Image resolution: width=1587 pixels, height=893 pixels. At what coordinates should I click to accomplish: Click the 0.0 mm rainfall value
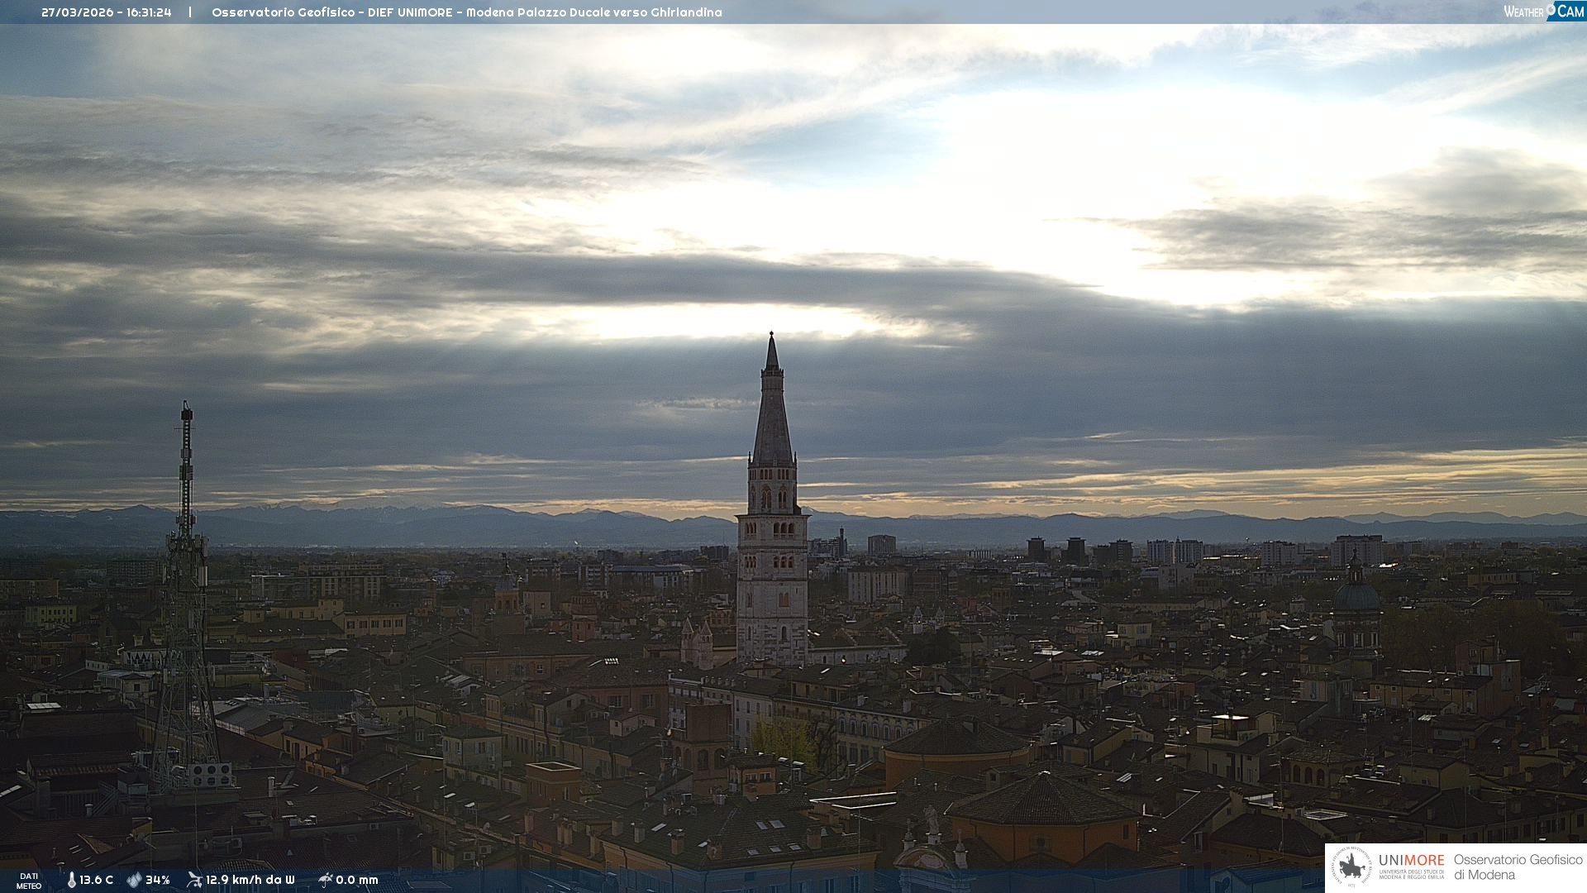coord(357,880)
